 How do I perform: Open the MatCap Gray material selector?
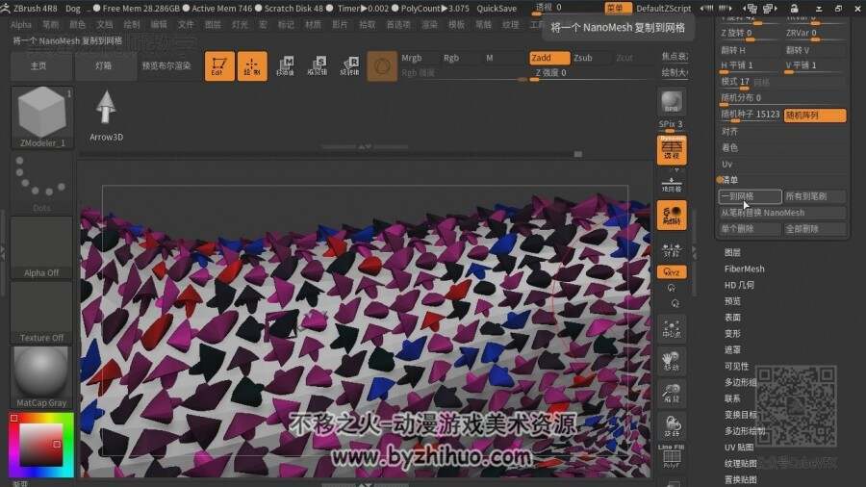(42, 377)
